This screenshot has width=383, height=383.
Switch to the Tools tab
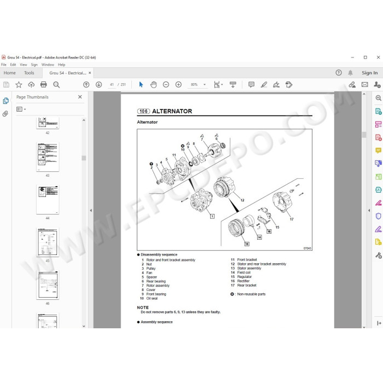[29, 73]
